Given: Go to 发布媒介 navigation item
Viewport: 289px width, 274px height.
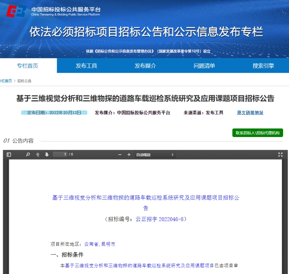Looking at the screenshot, I should (x=145, y=66).
